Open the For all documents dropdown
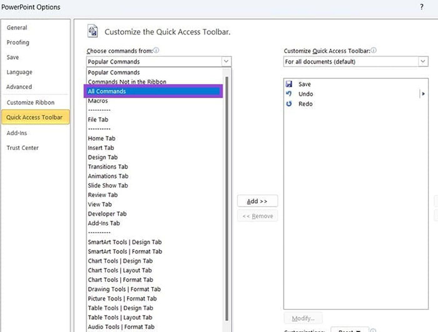 click(423, 62)
